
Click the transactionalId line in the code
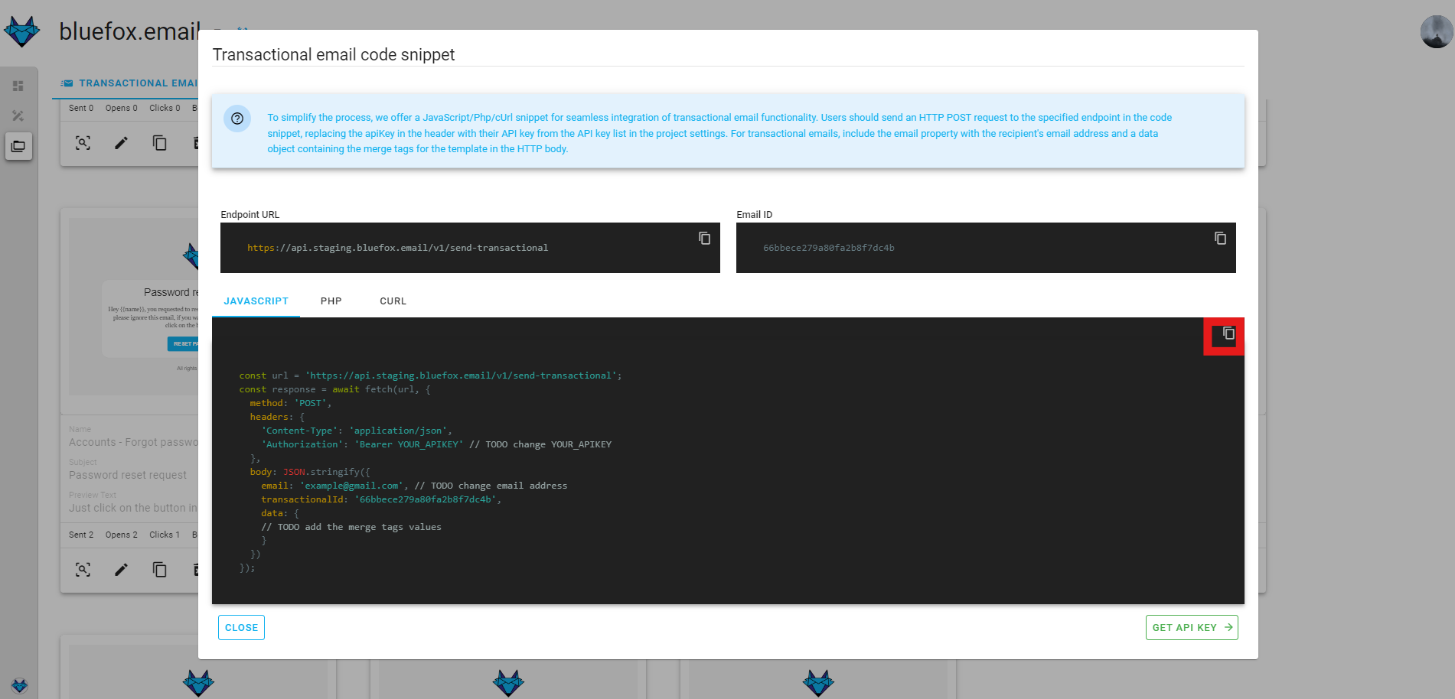pos(381,499)
